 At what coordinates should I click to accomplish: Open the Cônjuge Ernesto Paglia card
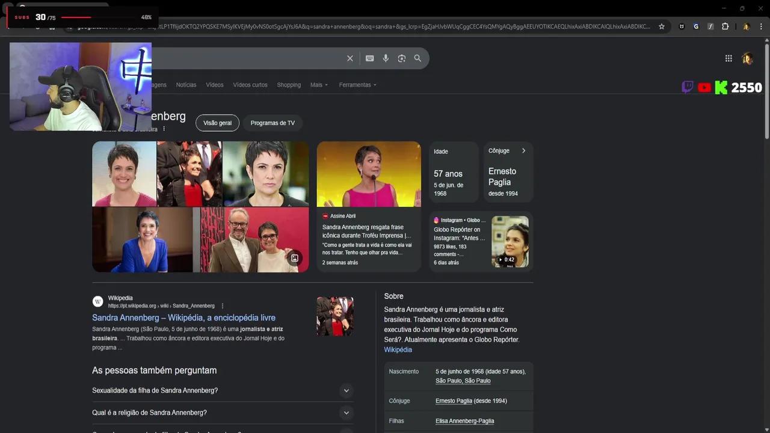pos(508,173)
